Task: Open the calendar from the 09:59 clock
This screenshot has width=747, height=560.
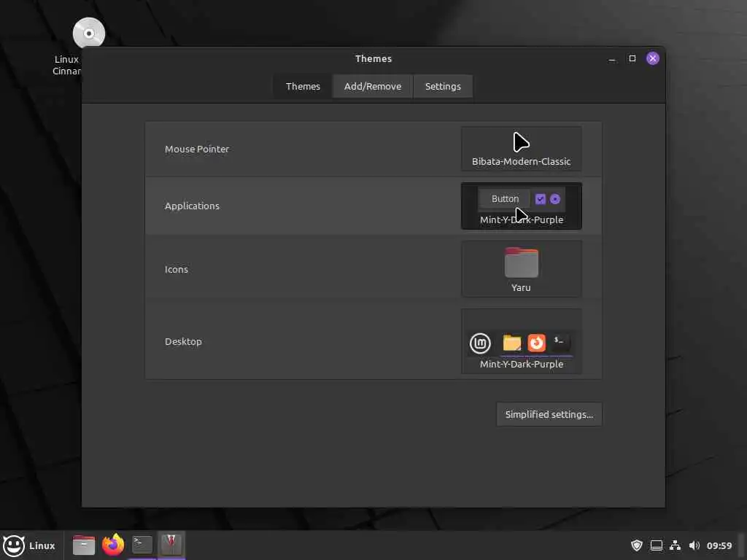Action: (719, 545)
